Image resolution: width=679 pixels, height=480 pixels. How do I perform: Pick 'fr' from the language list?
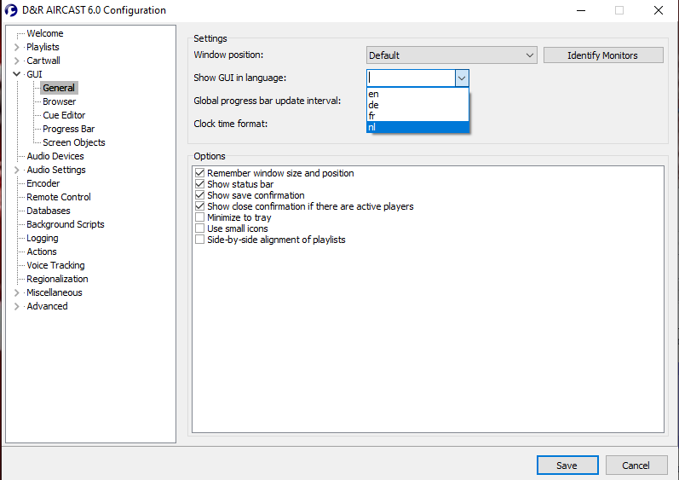click(417, 116)
